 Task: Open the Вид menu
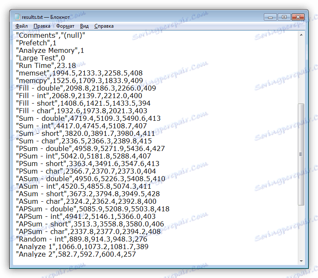point(84,26)
